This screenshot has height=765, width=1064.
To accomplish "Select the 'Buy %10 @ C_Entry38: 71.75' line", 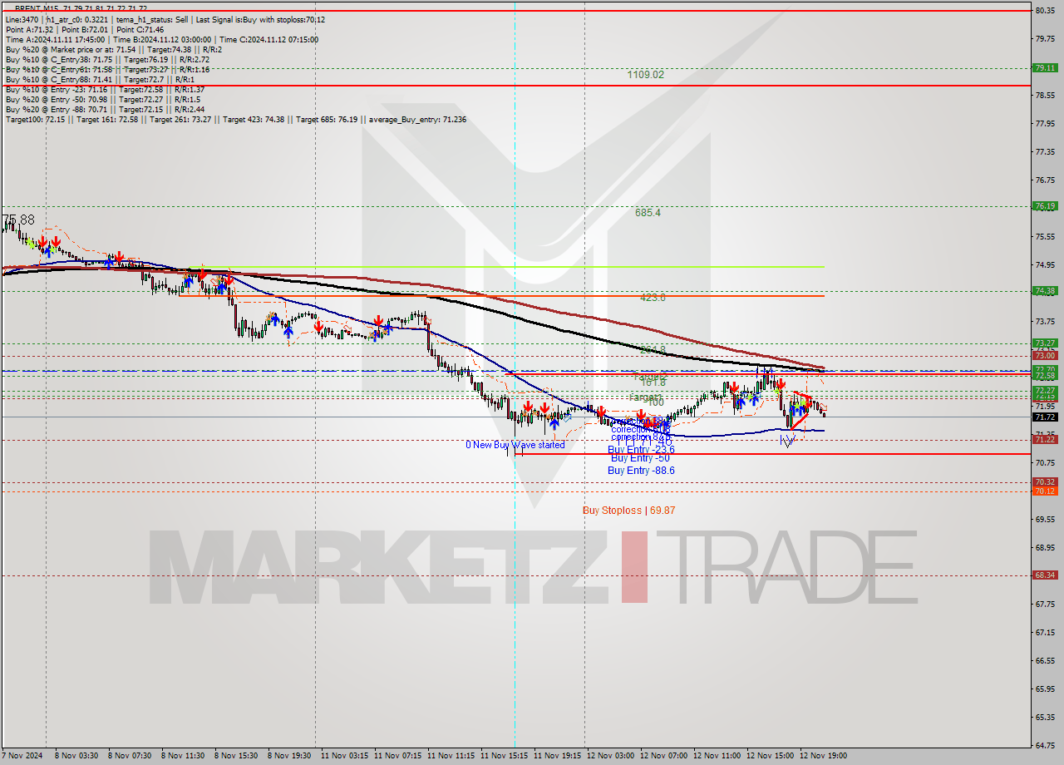I will point(107,59).
